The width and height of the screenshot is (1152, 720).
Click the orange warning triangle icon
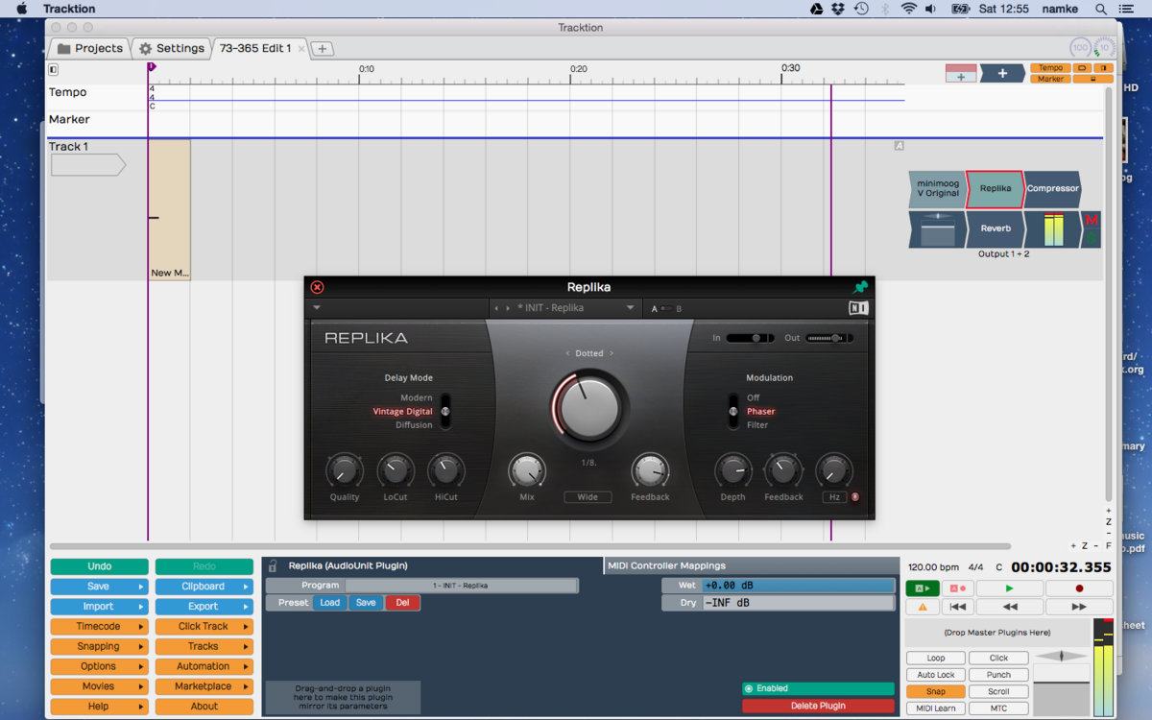[923, 607]
